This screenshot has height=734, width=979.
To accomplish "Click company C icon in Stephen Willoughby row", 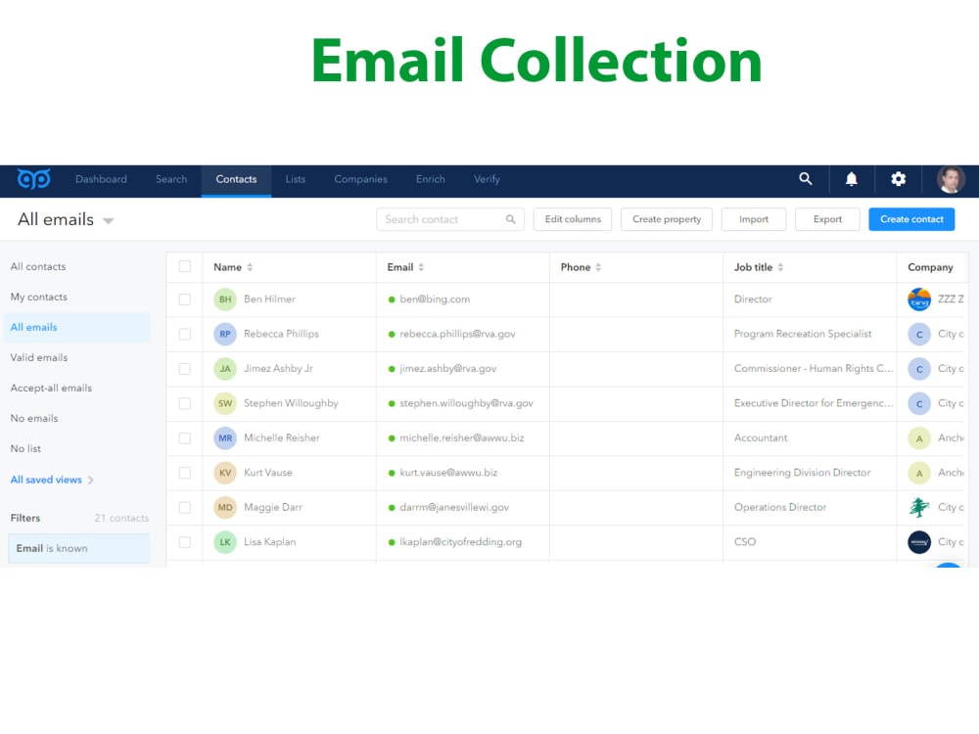I will (919, 404).
